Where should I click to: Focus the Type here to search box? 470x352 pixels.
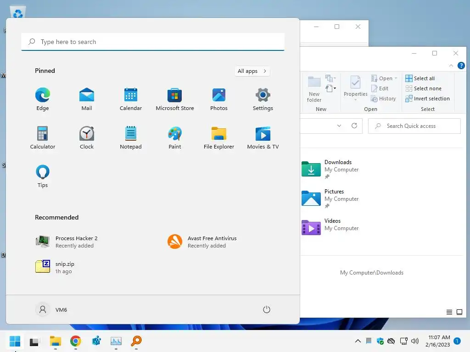153,42
